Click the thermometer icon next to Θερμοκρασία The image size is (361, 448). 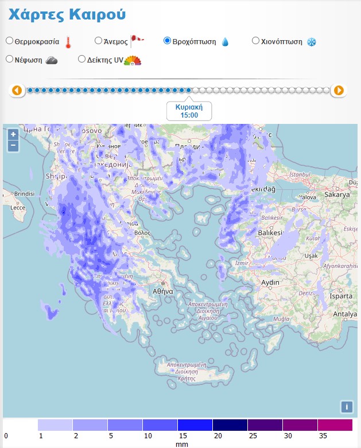(x=68, y=42)
